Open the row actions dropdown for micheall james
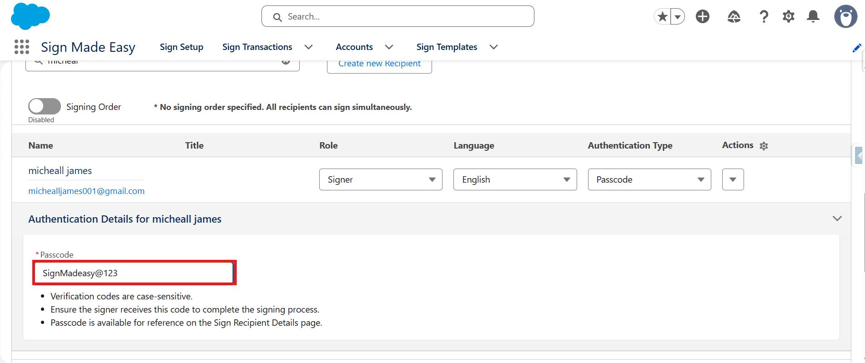The width and height of the screenshot is (865, 363). point(733,179)
